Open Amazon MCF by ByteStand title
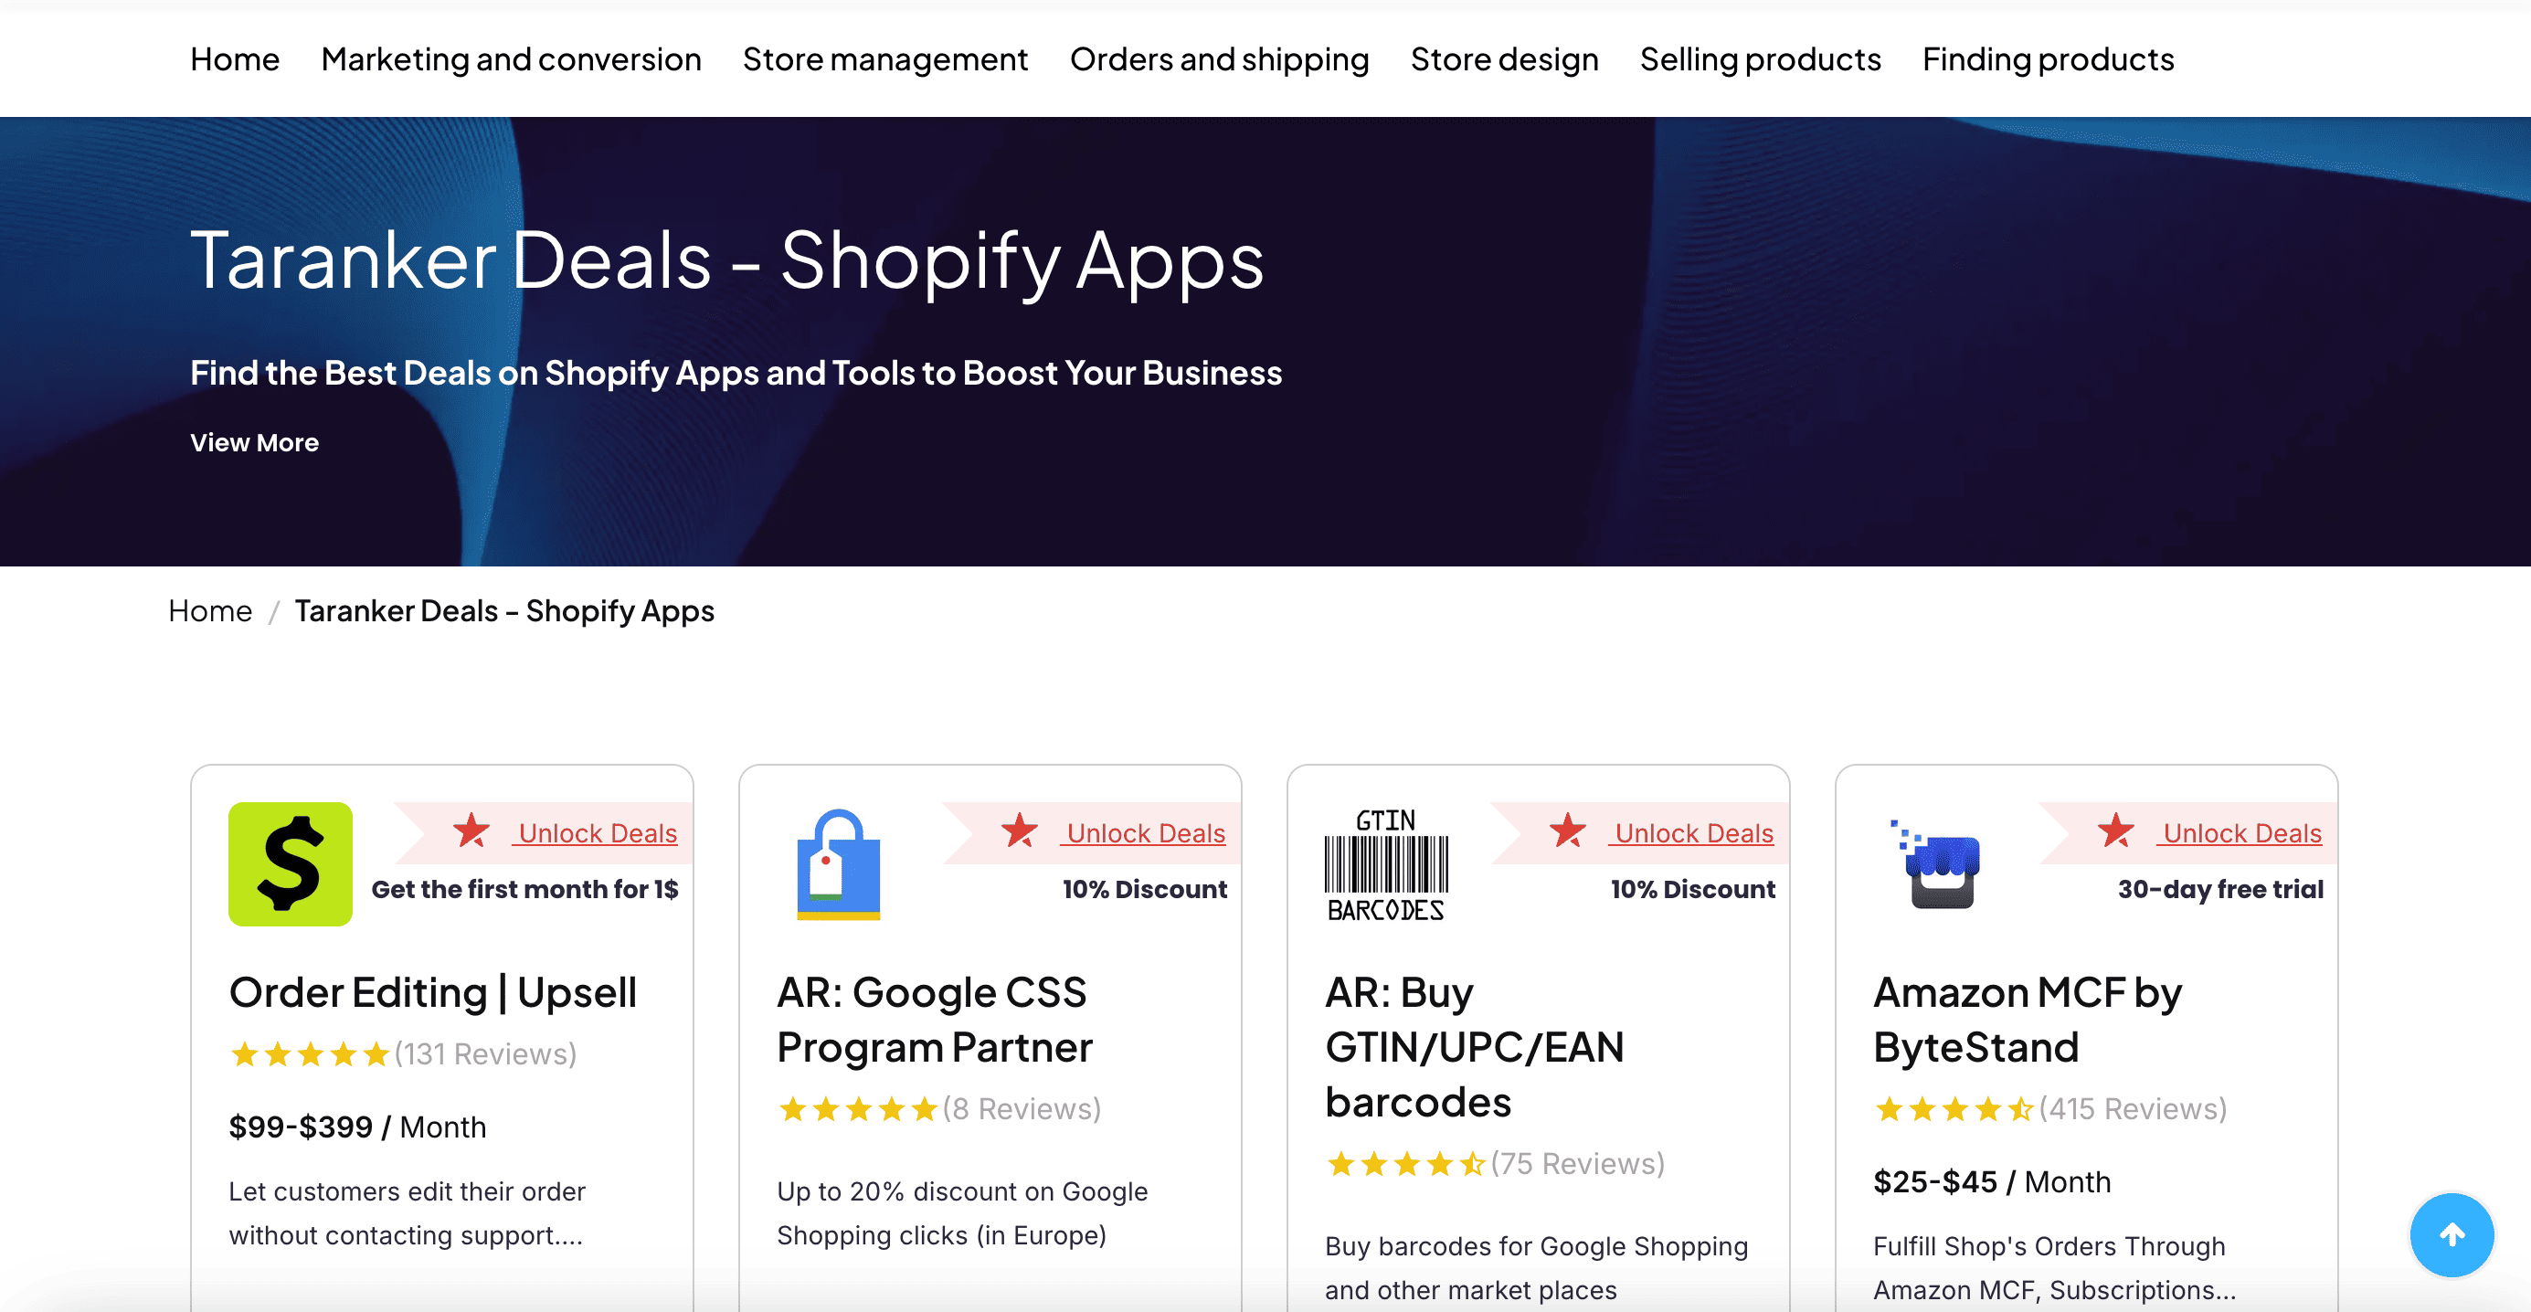Viewport: 2531px width, 1312px height. (2028, 1021)
